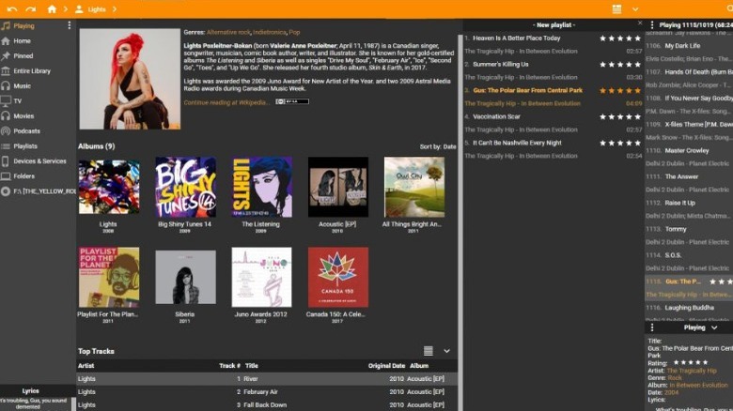Close the New playlist panel

pos(640,24)
